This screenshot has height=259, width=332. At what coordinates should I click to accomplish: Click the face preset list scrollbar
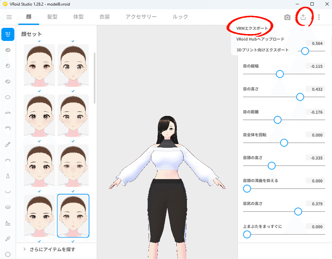(x=95, y=78)
